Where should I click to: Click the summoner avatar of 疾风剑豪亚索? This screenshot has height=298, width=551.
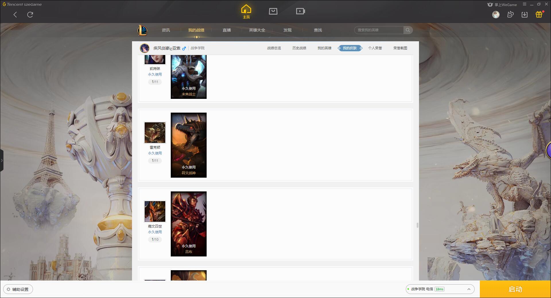click(145, 48)
